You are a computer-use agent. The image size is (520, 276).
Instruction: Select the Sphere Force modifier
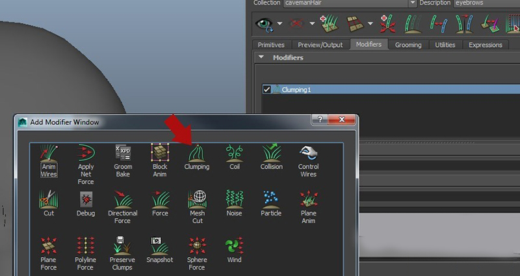click(197, 254)
